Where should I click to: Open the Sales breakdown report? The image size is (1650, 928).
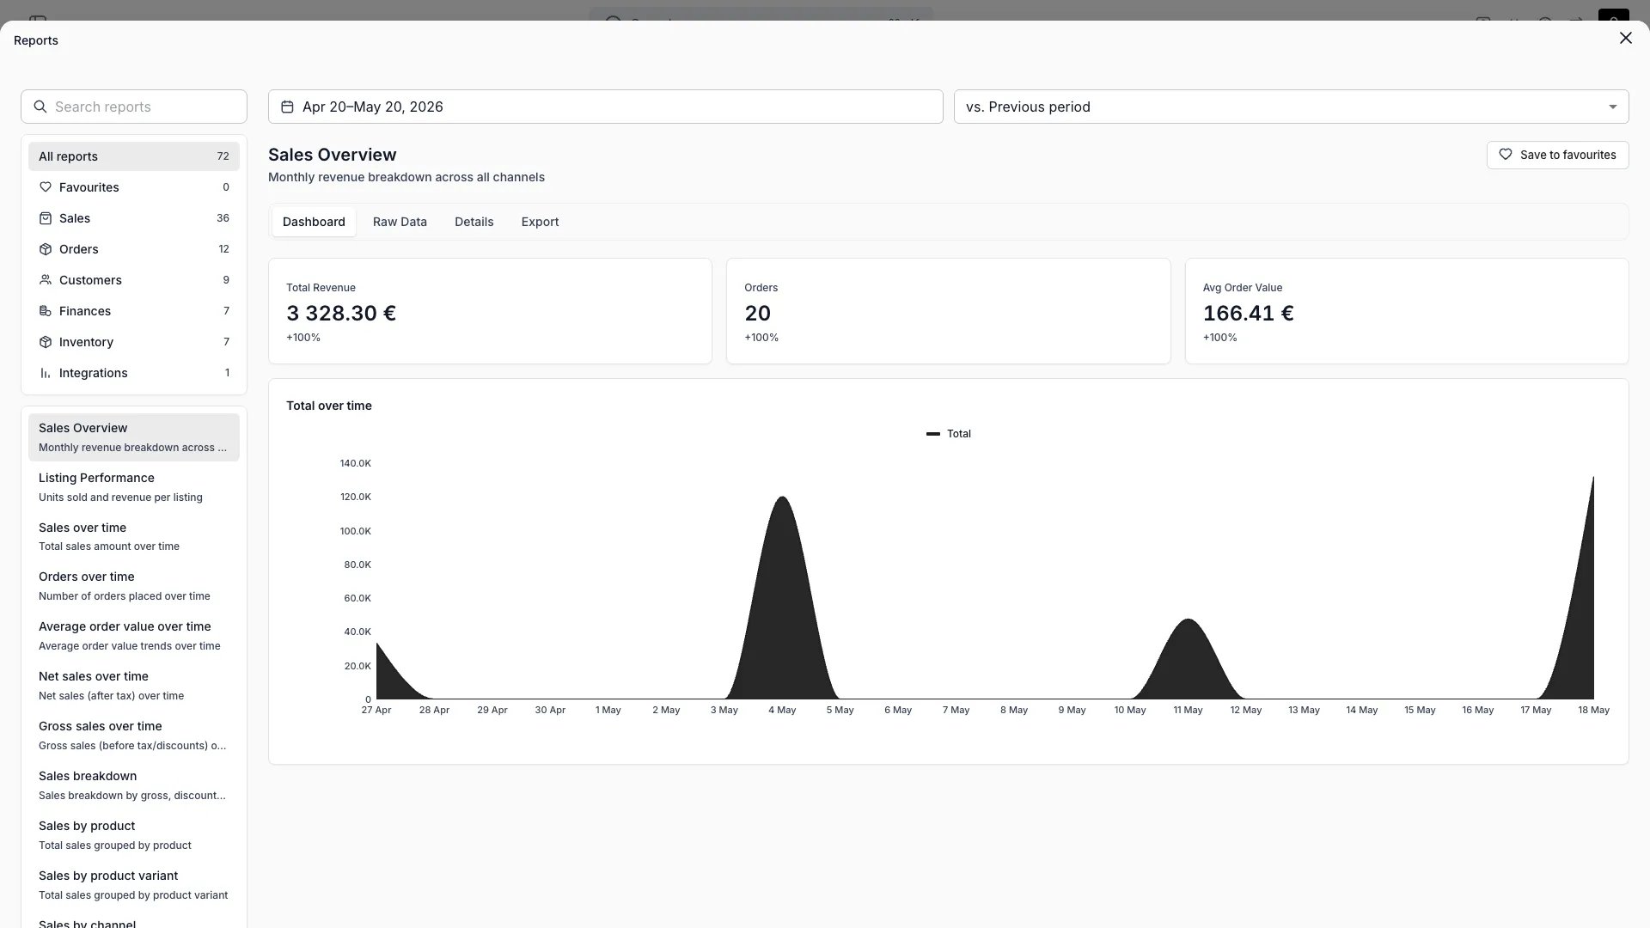pos(134,785)
